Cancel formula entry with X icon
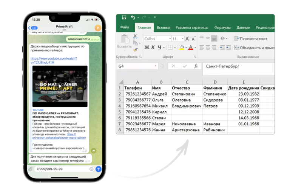 point(173,66)
